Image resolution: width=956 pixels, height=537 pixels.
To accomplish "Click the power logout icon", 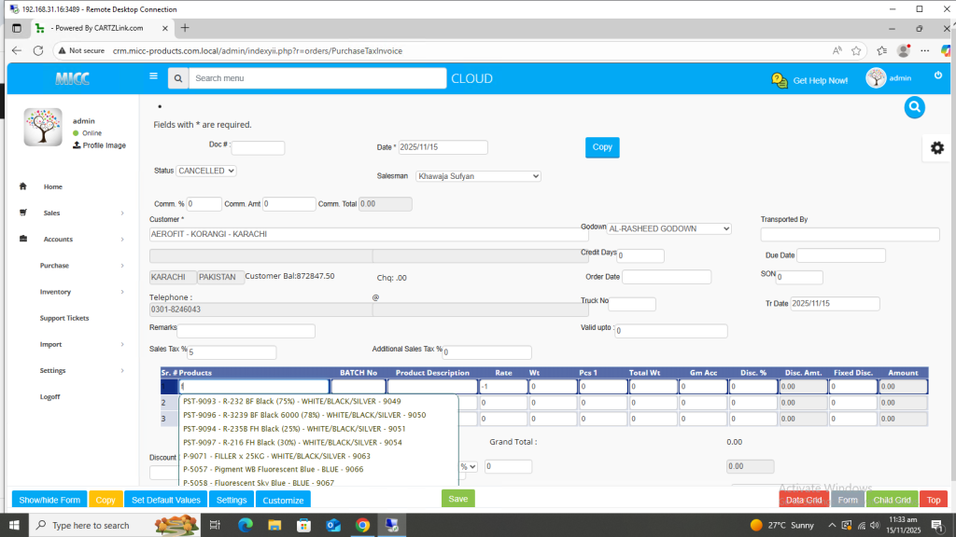I will click(938, 76).
